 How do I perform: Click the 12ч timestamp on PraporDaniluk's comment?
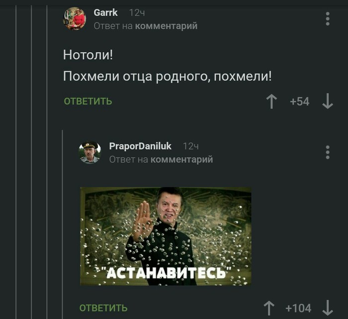point(190,146)
